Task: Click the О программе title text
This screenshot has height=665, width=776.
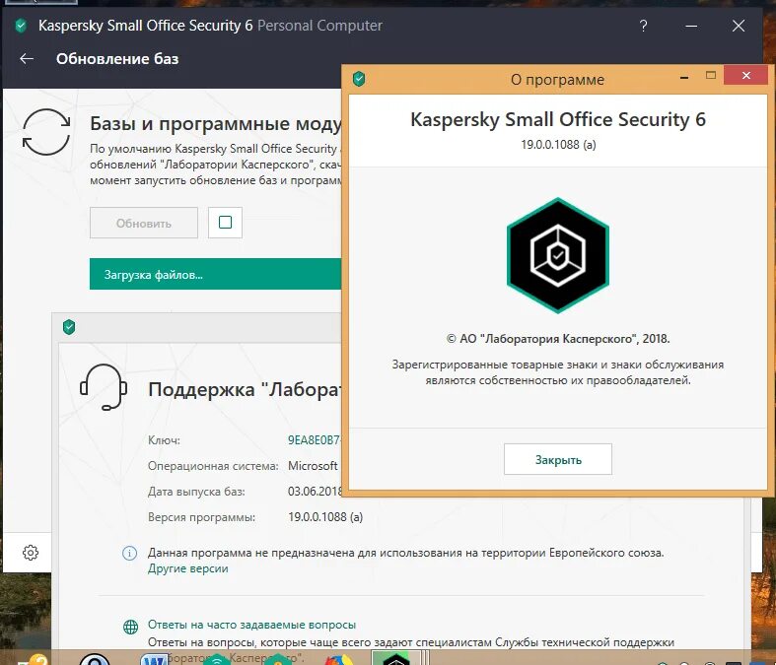Action: pyautogui.click(x=557, y=80)
